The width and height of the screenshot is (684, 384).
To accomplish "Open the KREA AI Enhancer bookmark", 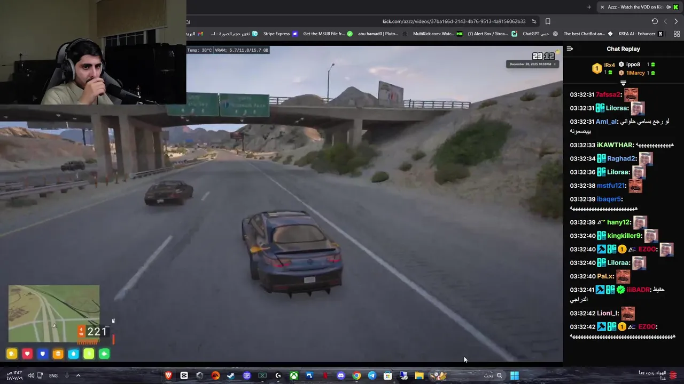I will (x=641, y=34).
